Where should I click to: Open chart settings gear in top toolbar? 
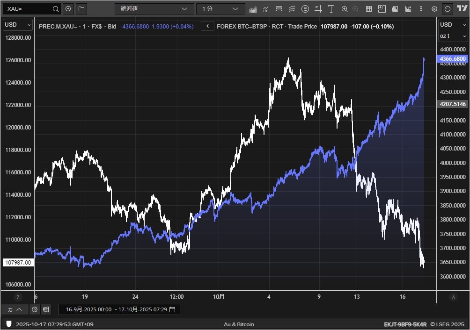tap(434, 9)
